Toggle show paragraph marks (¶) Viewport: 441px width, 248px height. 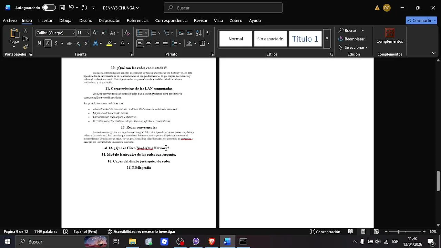[208, 33]
